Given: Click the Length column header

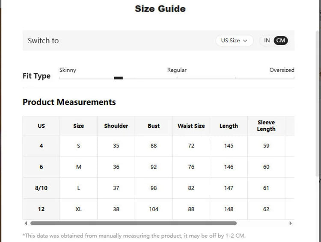Looking at the screenshot, I should [229, 126].
